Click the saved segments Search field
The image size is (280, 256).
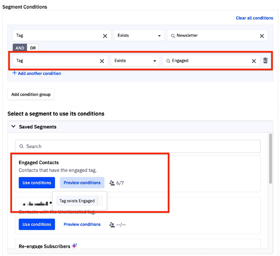click(x=137, y=146)
